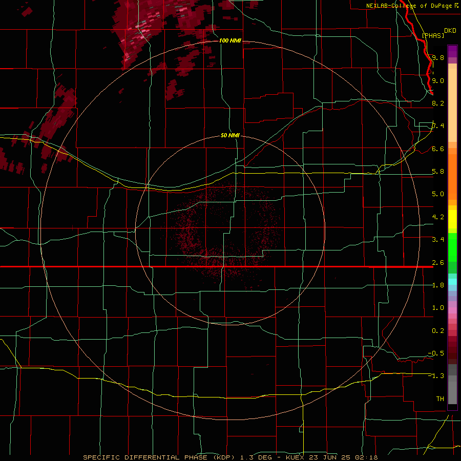Click the cyan segment of the colorbar

click(x=452, y=281)
